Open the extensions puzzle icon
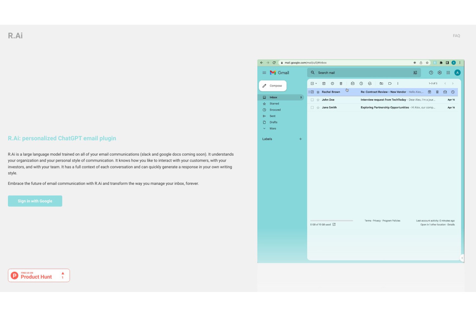 tap(441, 63)
